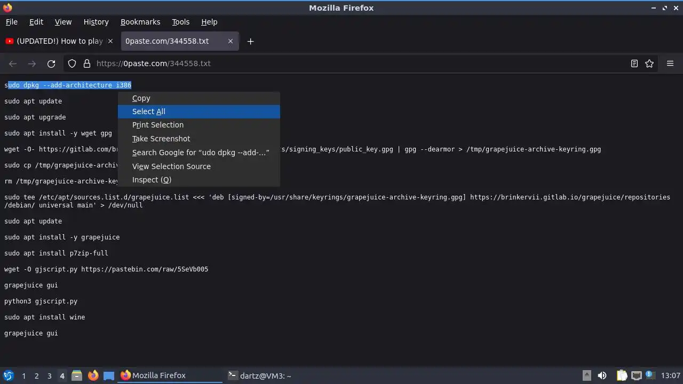683x384 pixels.
Task: Click the 'sudo apt install -y grapejuice' line
Action: [62, 237]
